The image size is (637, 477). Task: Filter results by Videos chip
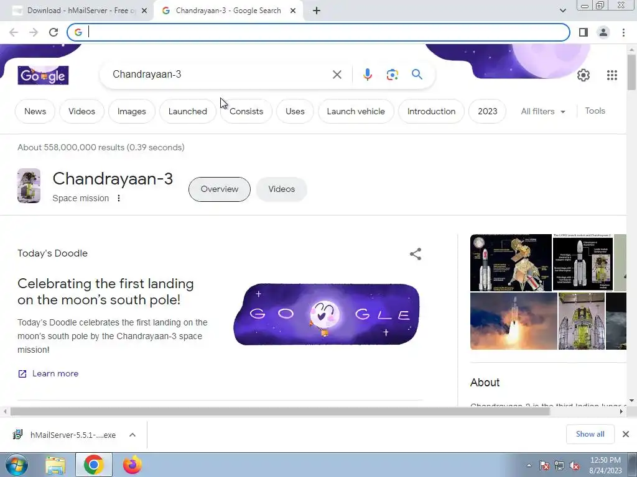pyautogui.click(x=81, y=111)
